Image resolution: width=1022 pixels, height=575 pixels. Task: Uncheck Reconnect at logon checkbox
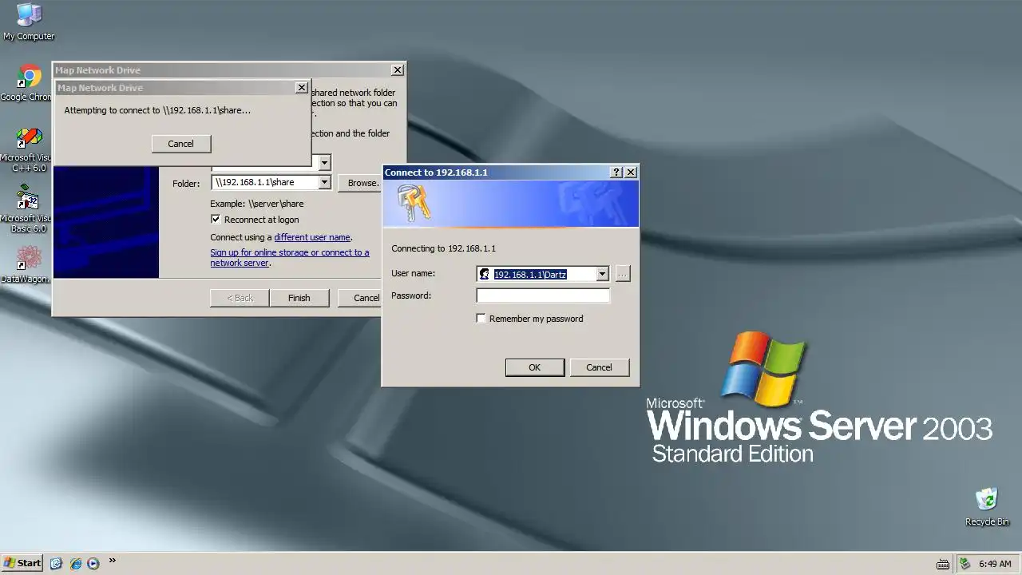pos(216,219)
